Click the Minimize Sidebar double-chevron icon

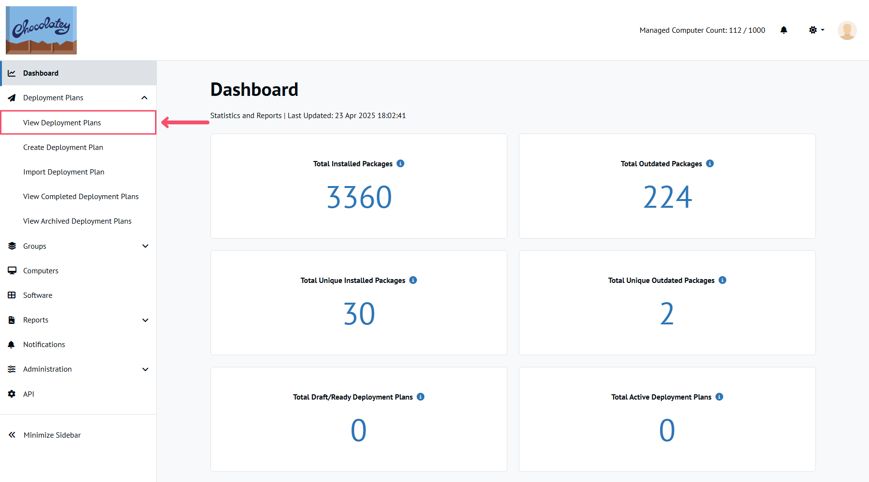pos(12,435)
